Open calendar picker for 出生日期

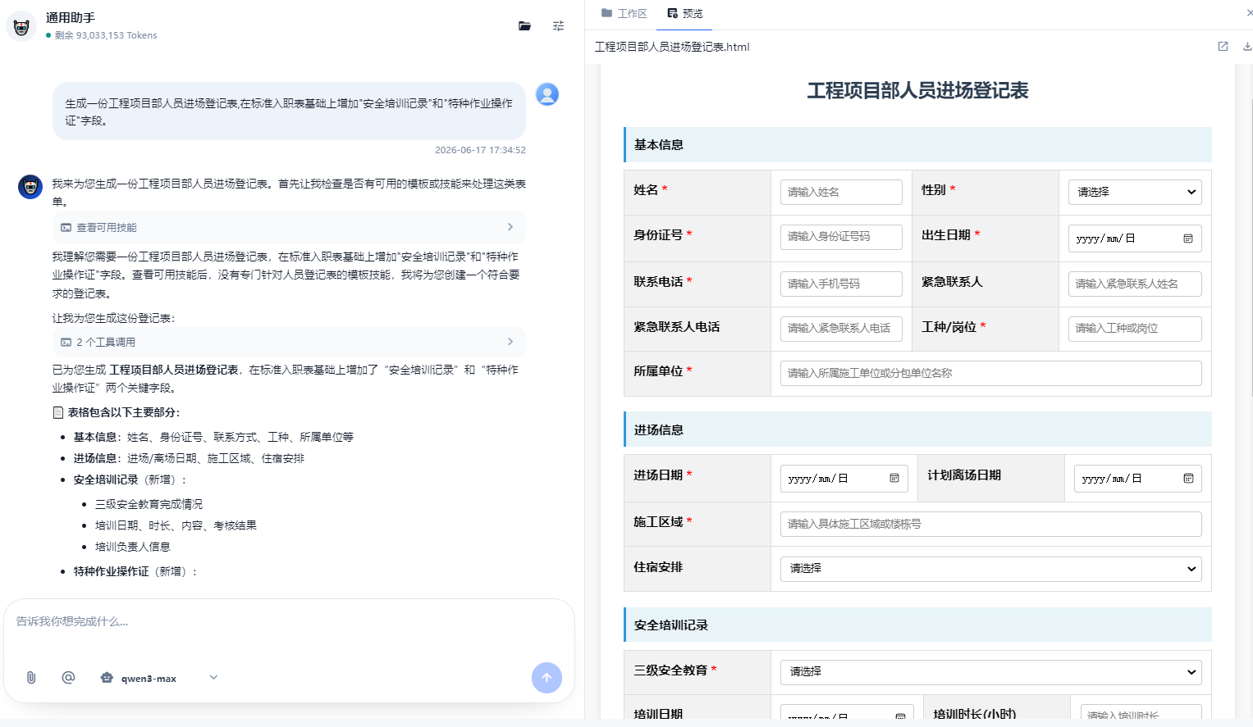point(1187,239)
